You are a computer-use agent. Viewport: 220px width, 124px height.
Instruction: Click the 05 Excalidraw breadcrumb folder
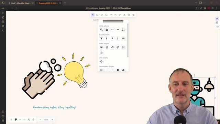91,8
